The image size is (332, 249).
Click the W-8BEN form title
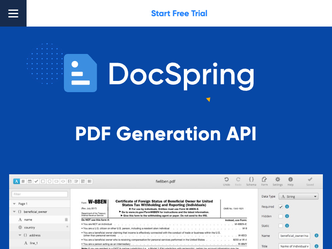point(97,202)
